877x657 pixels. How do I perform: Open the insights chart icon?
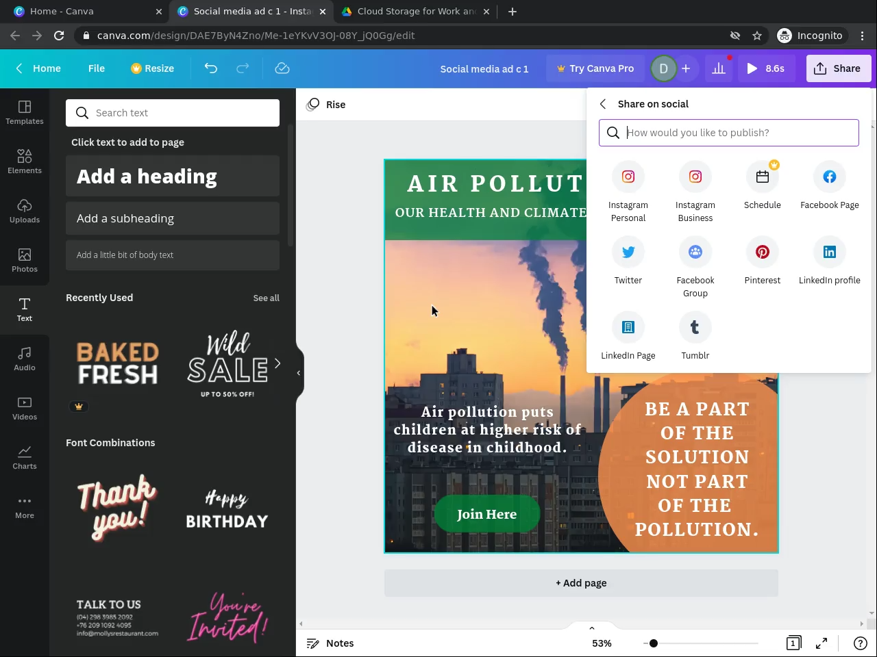pyautogui.click(x=719, y=68)
